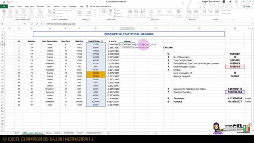The height and width of the screenshot is (143, 254).
Task: Click Sort A to Z icon
Action: (100, 12)
